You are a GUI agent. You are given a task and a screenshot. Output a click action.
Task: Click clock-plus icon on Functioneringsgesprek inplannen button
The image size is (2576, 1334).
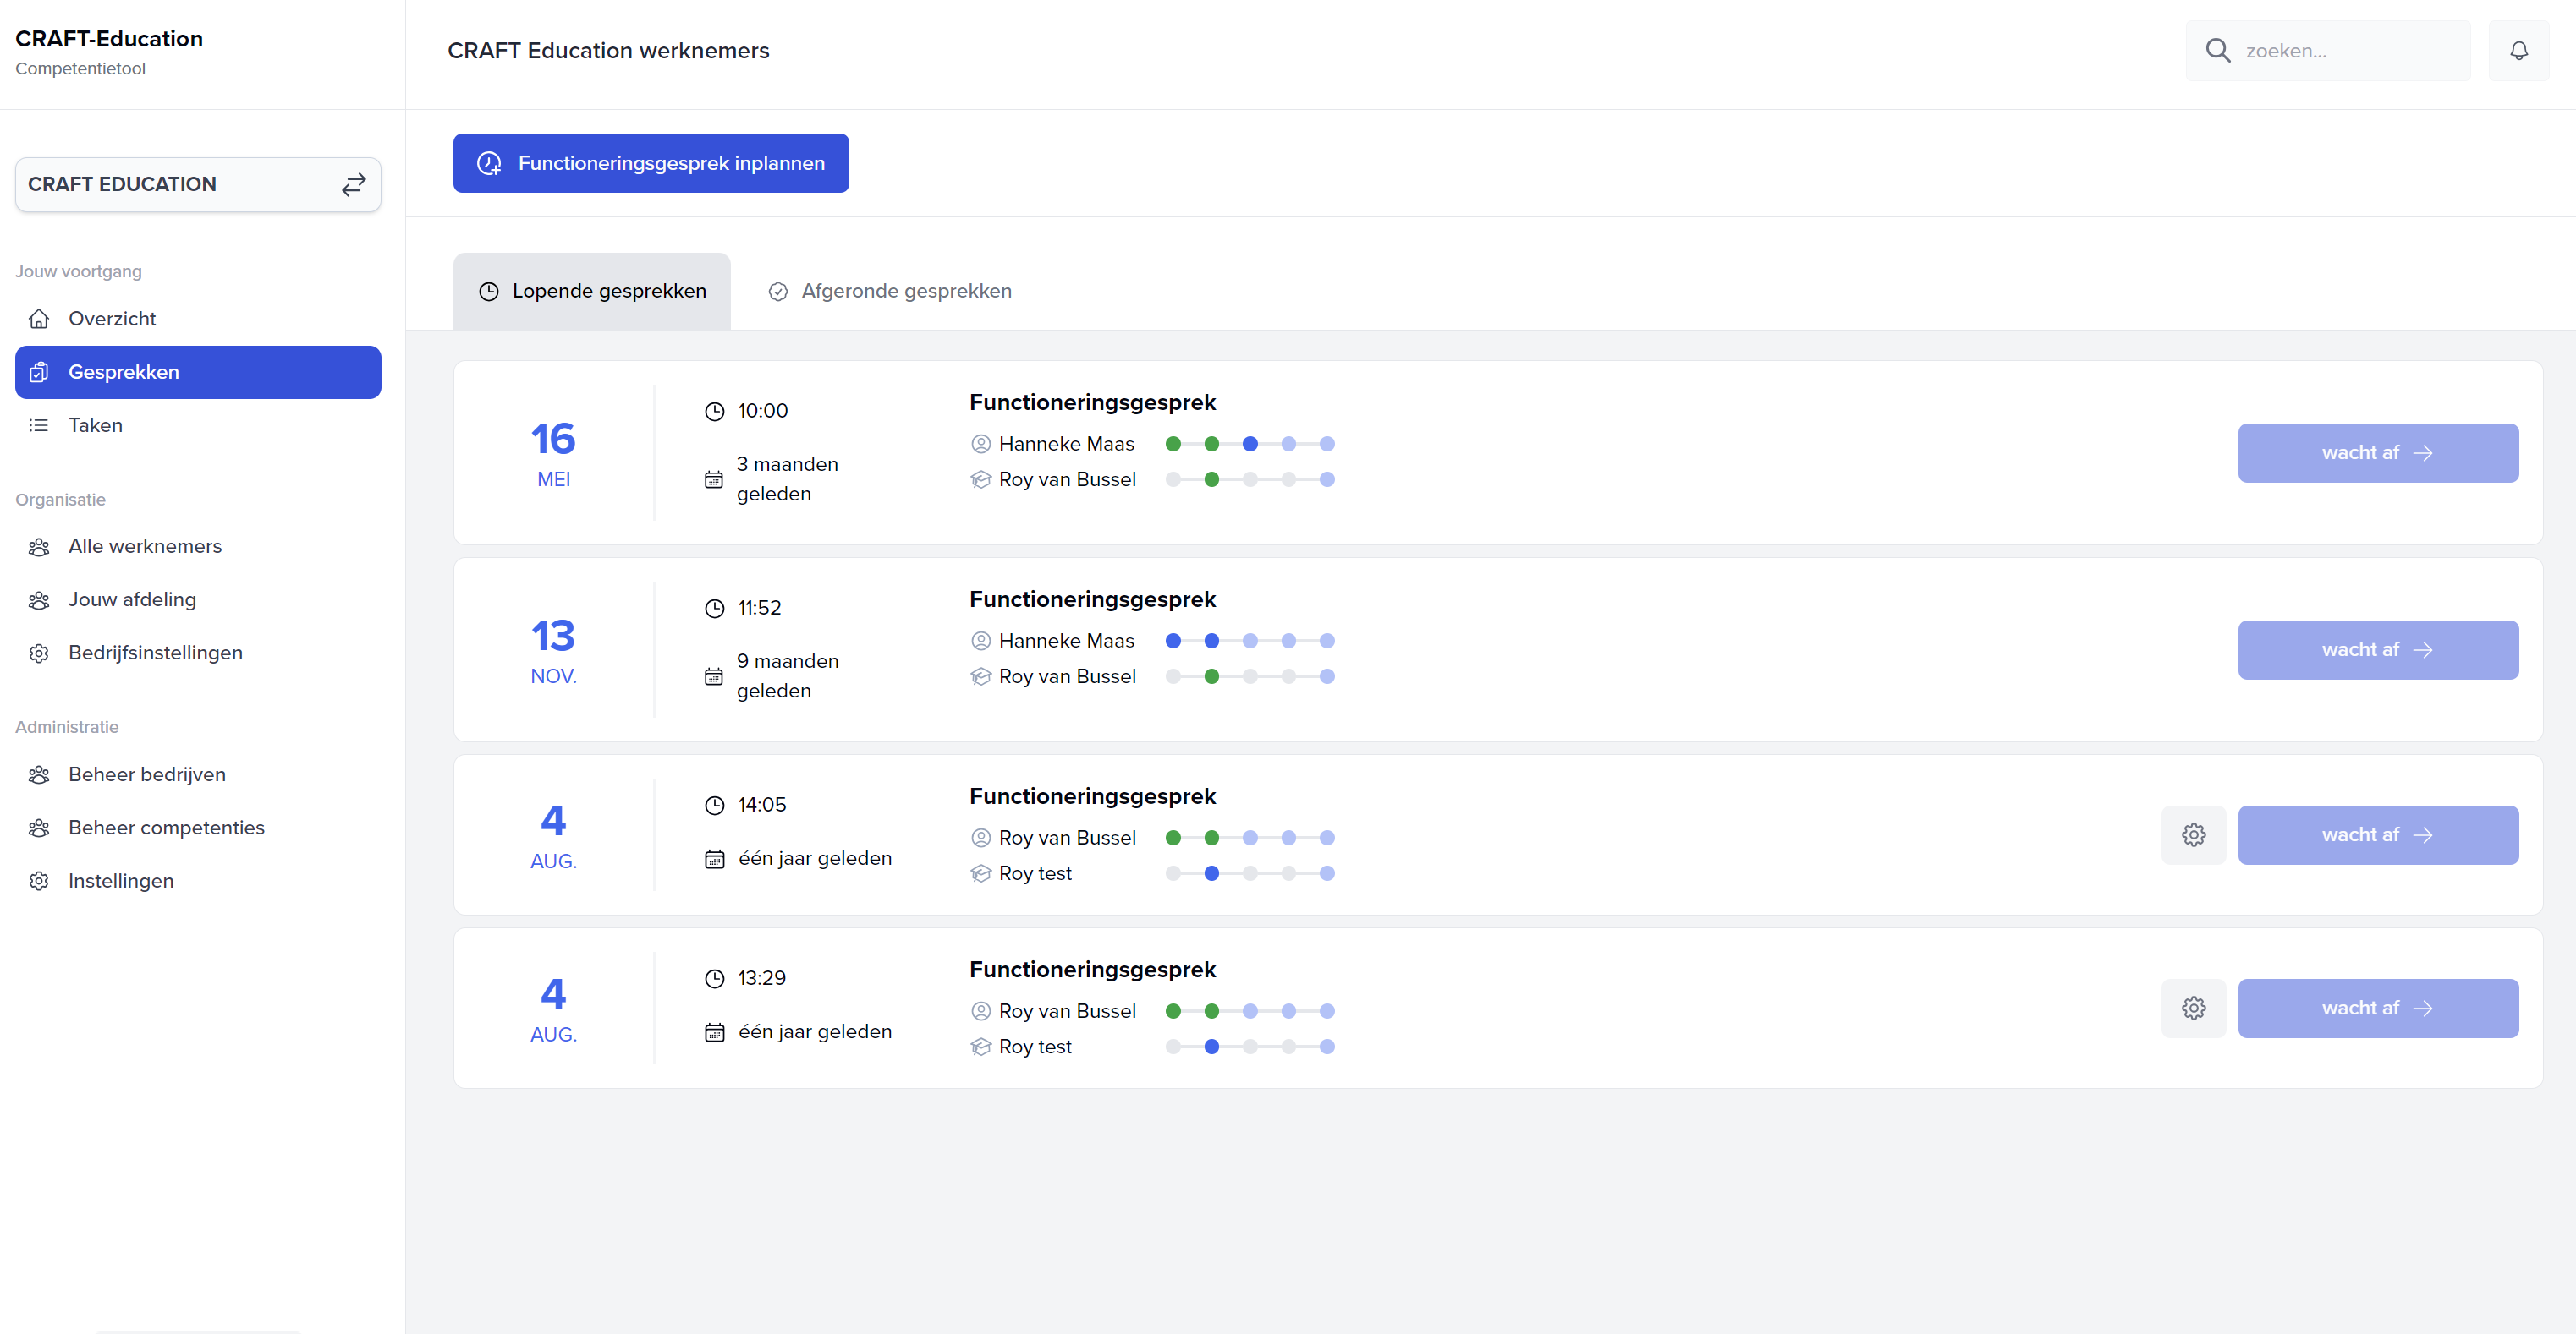click(x=489, y=163)
